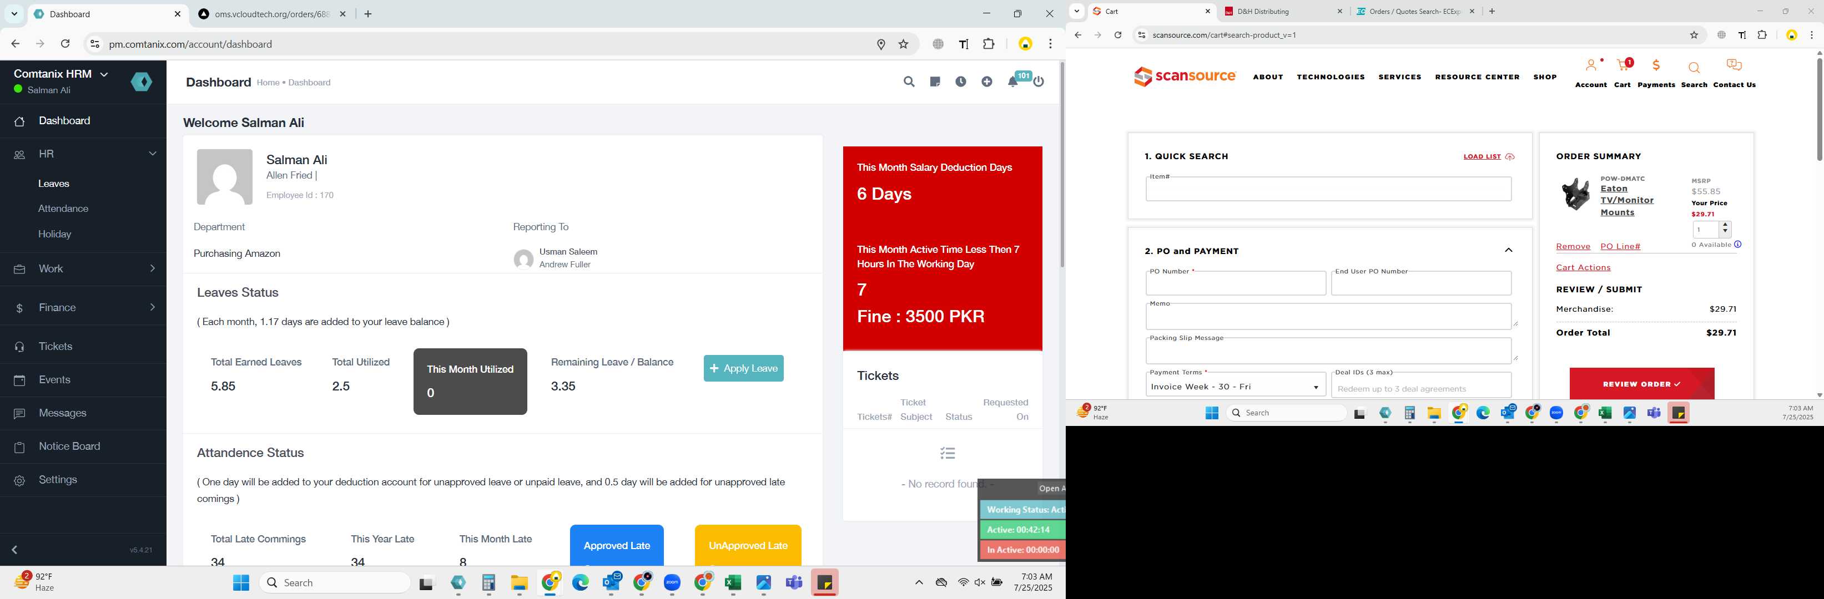Screen dimensions: 1824x599
Task: Click the plus add icon in Comtanix header
Action: (x=987, y=82)
